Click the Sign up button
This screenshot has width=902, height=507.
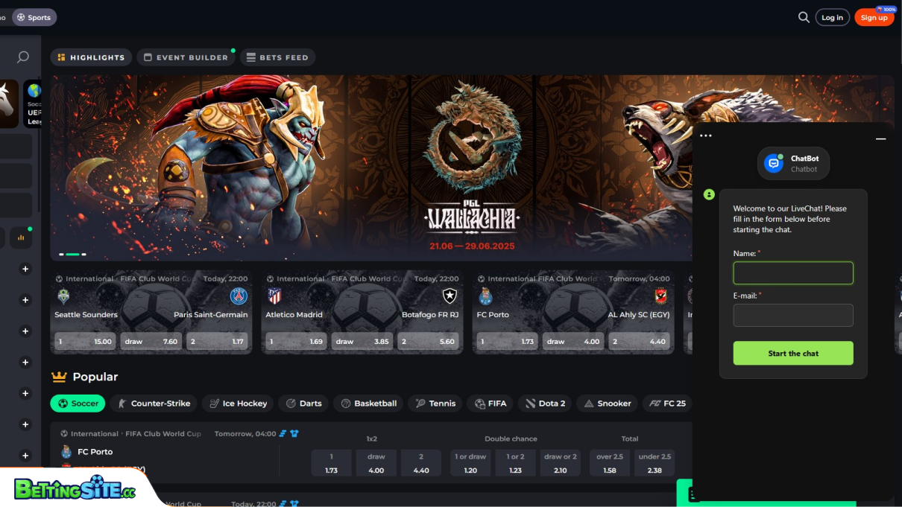[x=874, y=17]
